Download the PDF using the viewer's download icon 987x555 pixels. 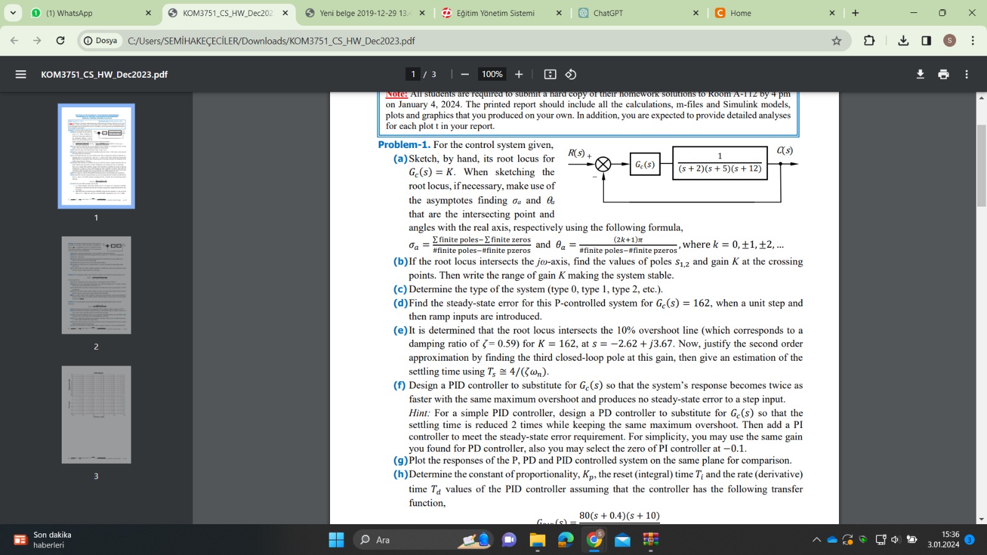tap(920, 74)
